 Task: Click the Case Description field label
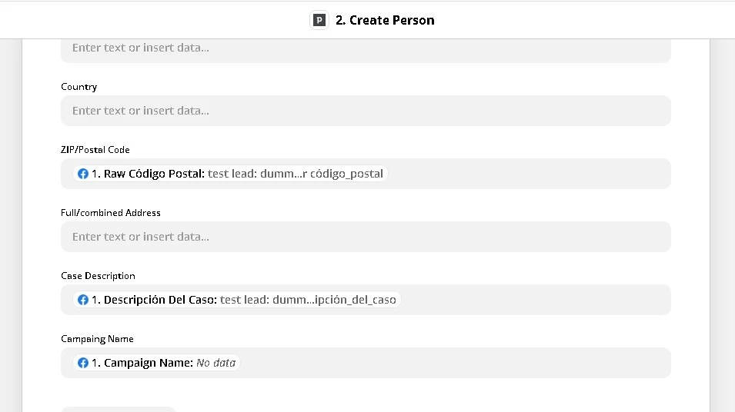(x=98, y=276)
